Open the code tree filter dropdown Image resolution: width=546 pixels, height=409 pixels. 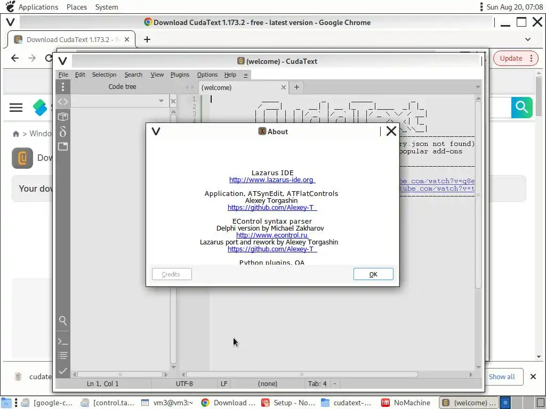[161, 101]
